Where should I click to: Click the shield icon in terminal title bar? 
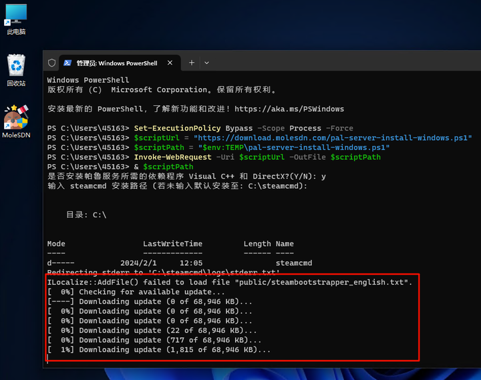(x=52, y=63)
